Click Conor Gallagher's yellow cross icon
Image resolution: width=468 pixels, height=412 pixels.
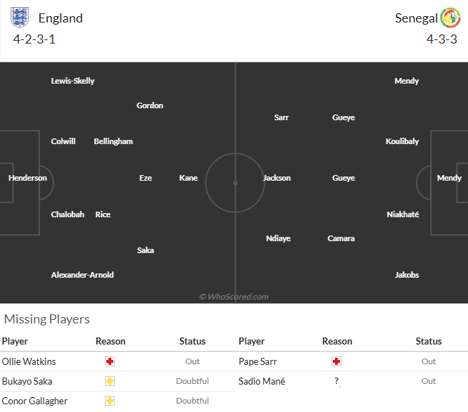pyautogui.click(x=110, y=401)
